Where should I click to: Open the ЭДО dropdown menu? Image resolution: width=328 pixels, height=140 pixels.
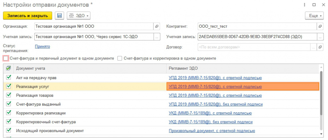[78, 16]
